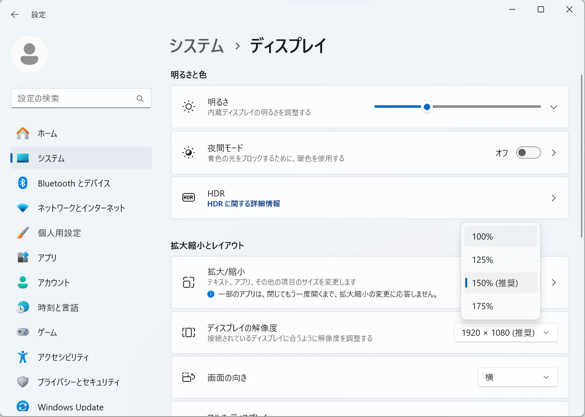Click in the 設定の検索 search box

tap(81, 98)
